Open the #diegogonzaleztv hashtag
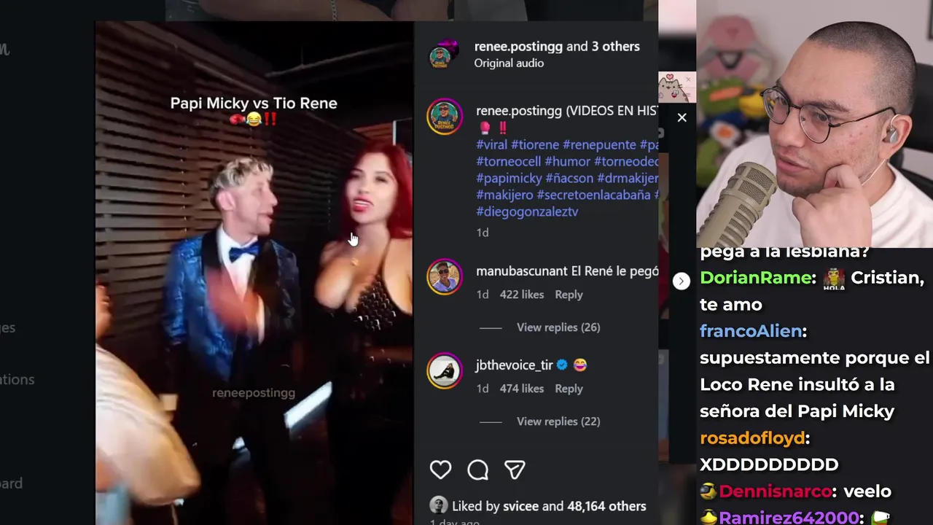Viewport: 933px width, 525px height. 527,211
